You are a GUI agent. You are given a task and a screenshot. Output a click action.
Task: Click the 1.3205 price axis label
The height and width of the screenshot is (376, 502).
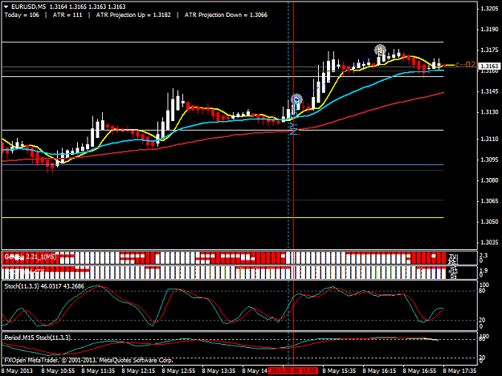tap(489, 9)
